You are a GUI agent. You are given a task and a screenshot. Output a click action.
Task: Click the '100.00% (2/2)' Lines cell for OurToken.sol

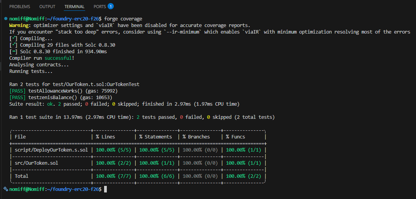[x=113, y=163]
